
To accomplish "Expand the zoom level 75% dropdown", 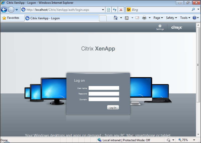I will 194,140.
